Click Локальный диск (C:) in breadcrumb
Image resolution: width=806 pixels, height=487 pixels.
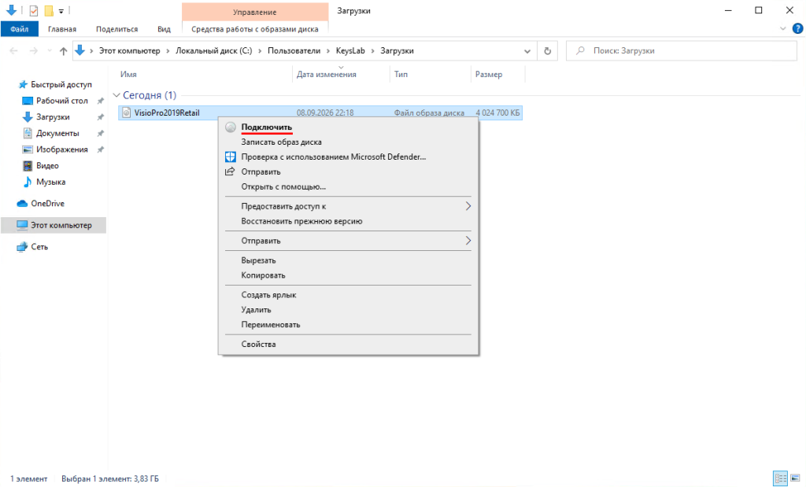(x=214, y=51)
